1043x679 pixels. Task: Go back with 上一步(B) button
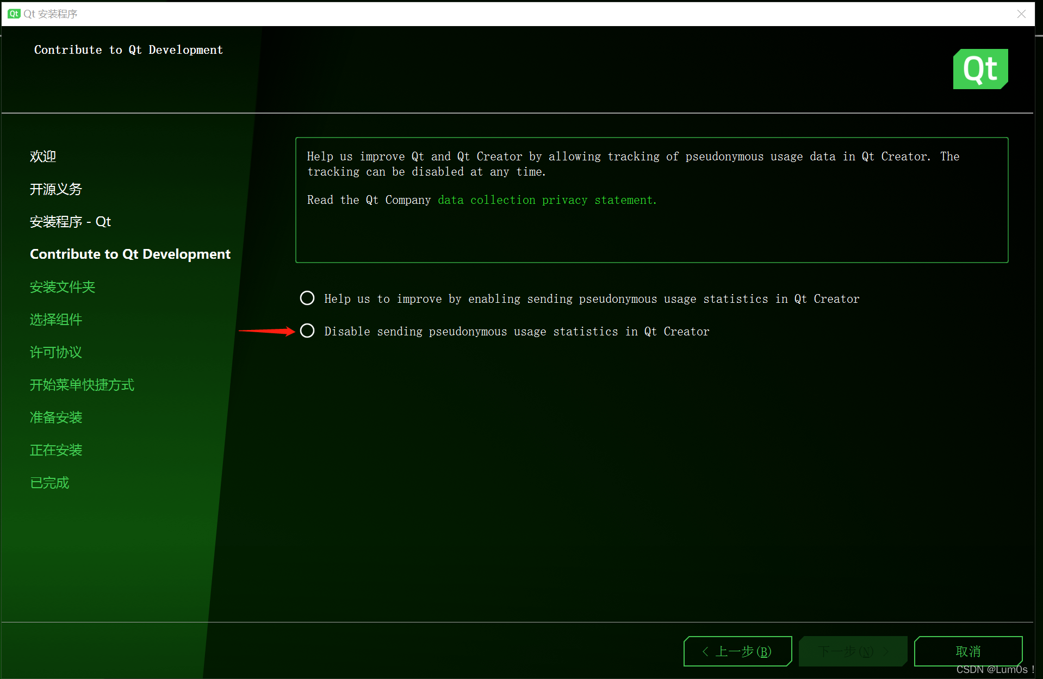tap(737, 651)
